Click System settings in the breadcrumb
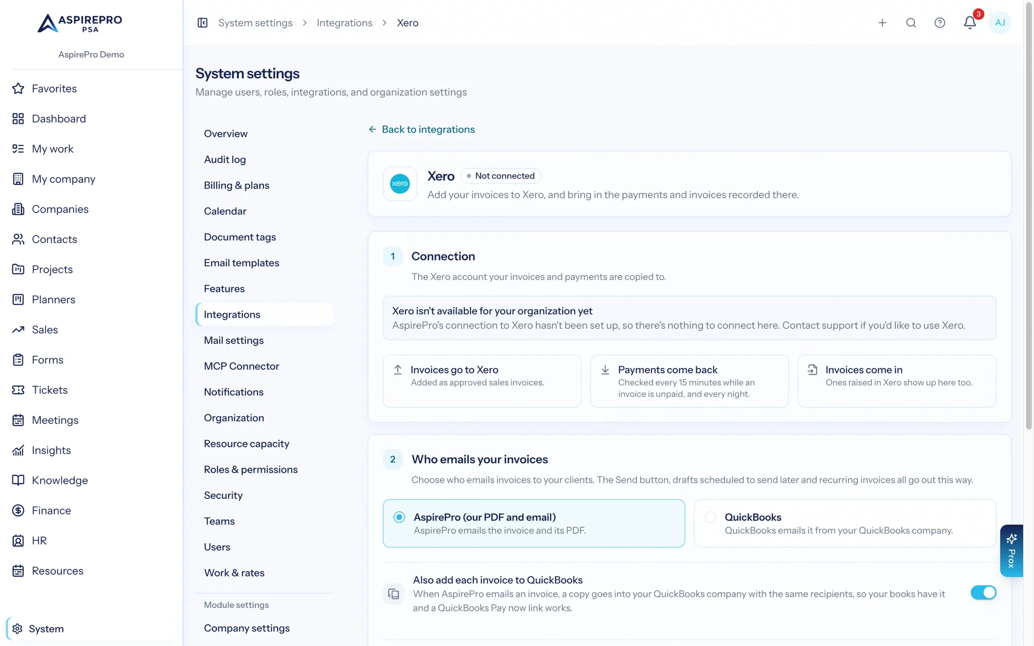 point(255,23)
